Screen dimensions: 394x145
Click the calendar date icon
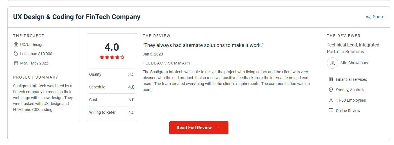16,63
